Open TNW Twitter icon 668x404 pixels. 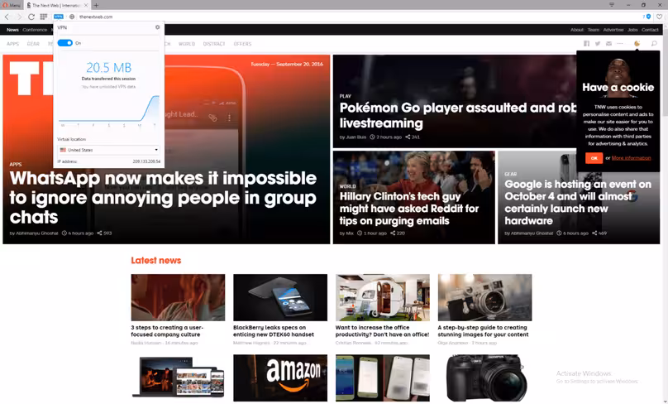tap(598, 44)
